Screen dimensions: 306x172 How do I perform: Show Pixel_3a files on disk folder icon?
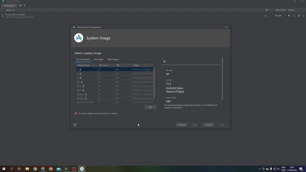pos(294,16)
